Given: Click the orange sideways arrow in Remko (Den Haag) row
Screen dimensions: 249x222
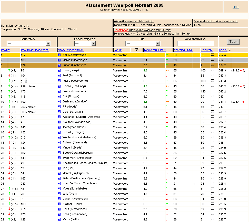Looking at the screenshot, I should pyautogui.click(x=167, y=86).
